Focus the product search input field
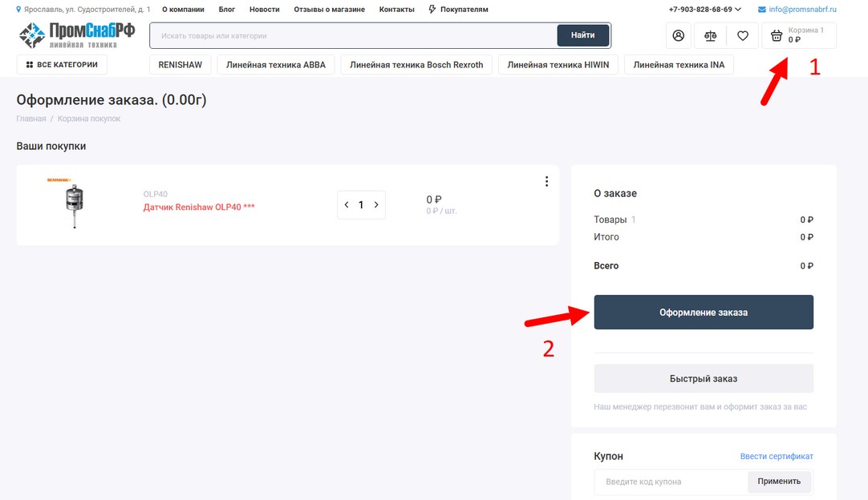 (355, 35)
